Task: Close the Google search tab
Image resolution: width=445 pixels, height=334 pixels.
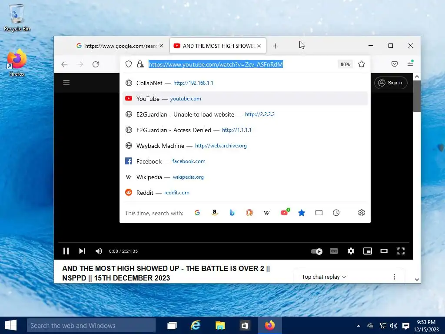Action: coord(161,46)
